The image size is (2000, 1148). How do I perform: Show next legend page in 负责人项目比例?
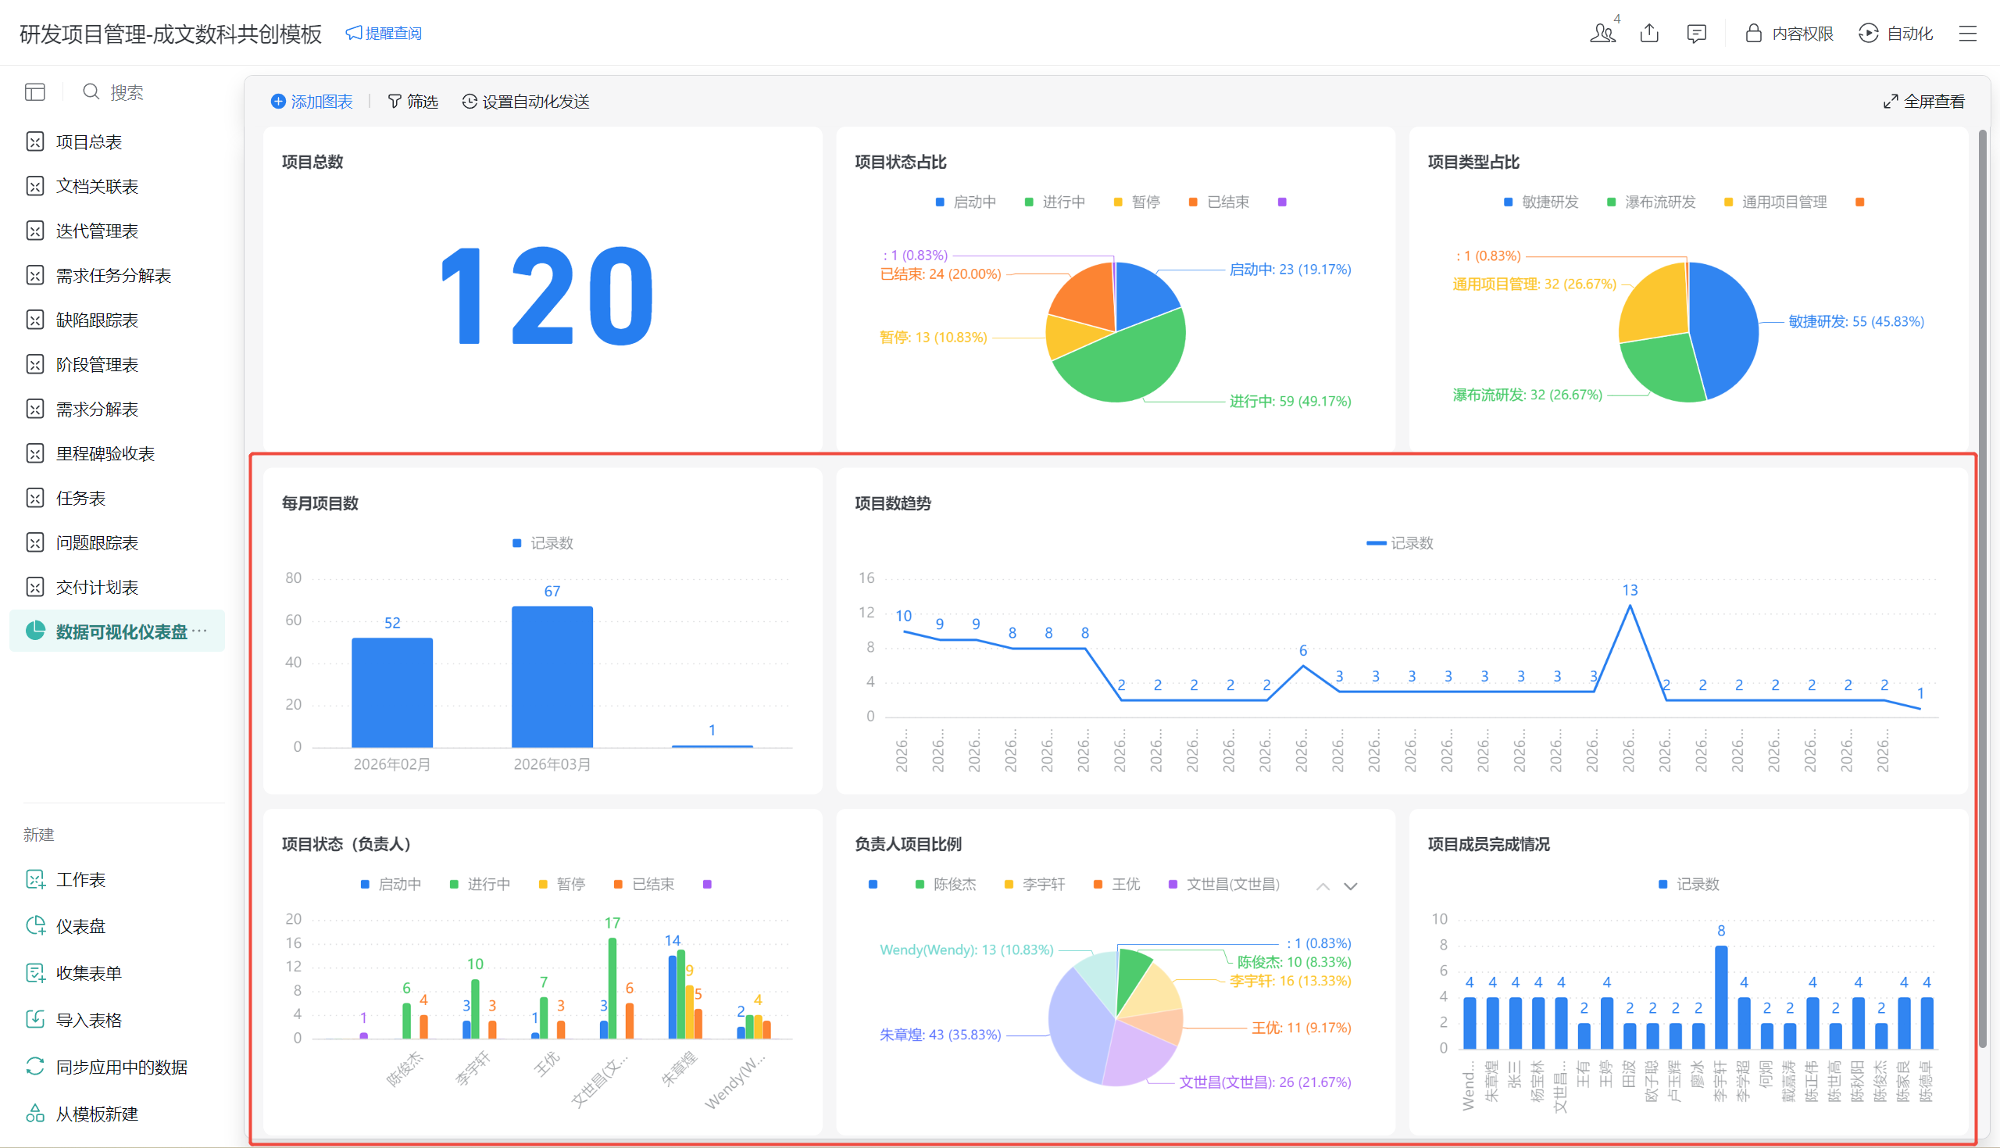(x=1351, y=886)
